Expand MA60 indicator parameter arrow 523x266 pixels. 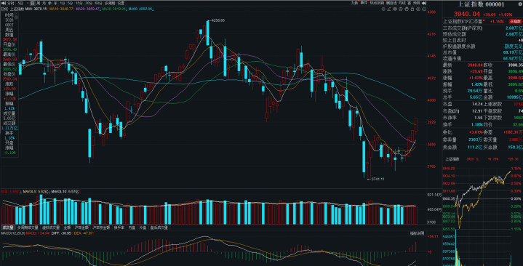(x=153, y=9)
